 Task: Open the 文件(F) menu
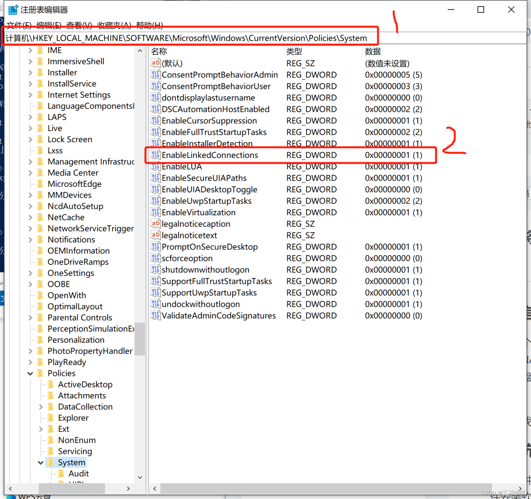click(19, 26)
